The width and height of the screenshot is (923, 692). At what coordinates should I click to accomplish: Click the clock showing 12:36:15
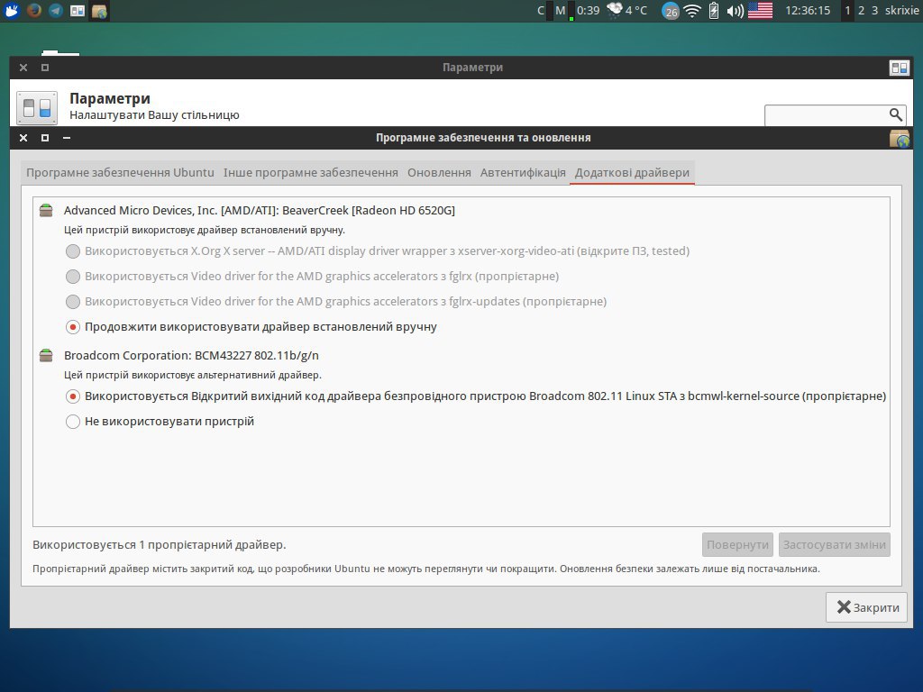[x=808, y=11]
